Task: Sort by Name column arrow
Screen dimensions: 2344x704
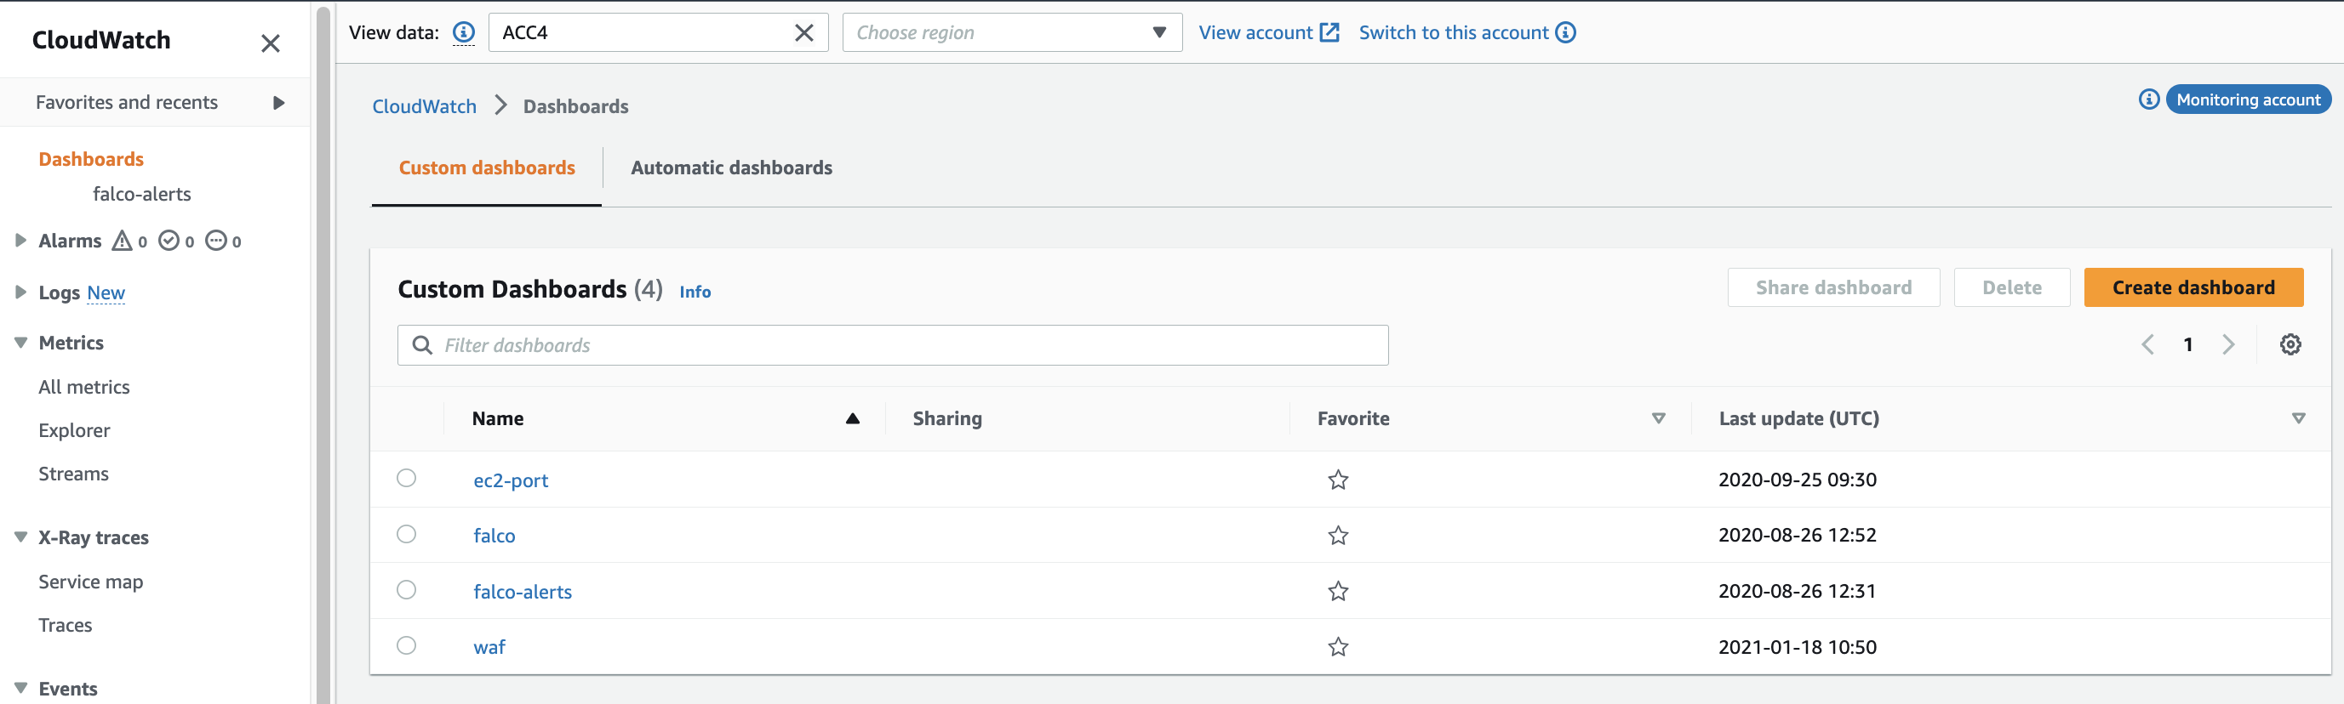Action: (x=853, y=418)
